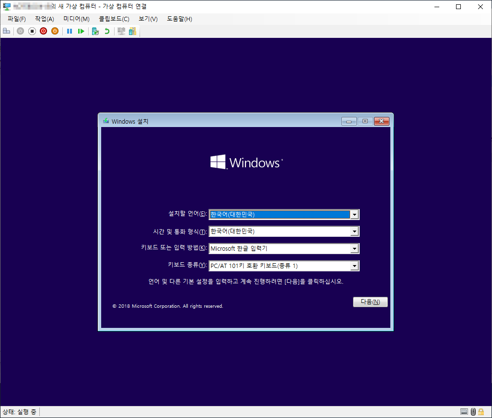Screen dimensions: 492x418
Task: Click the mouse capture status icon
Action: (473, 411)
